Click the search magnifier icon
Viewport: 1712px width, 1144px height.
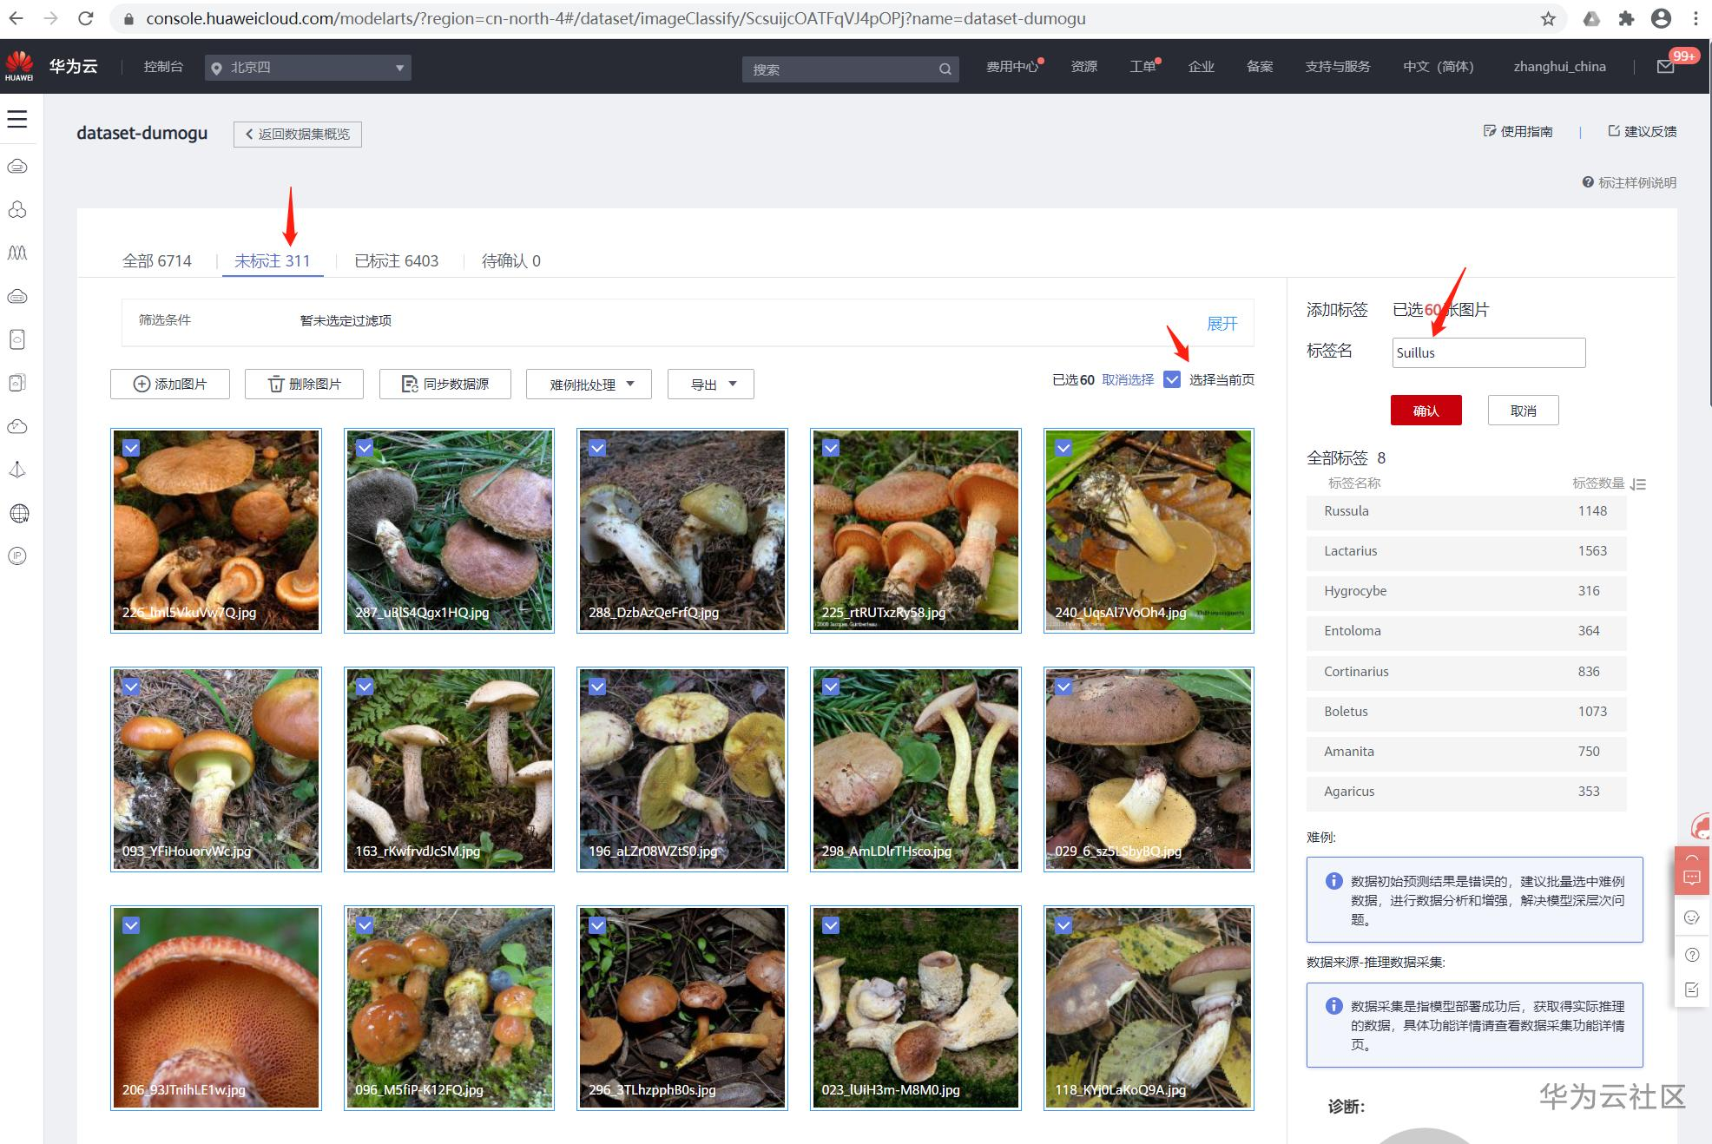[x=945, y=69]
